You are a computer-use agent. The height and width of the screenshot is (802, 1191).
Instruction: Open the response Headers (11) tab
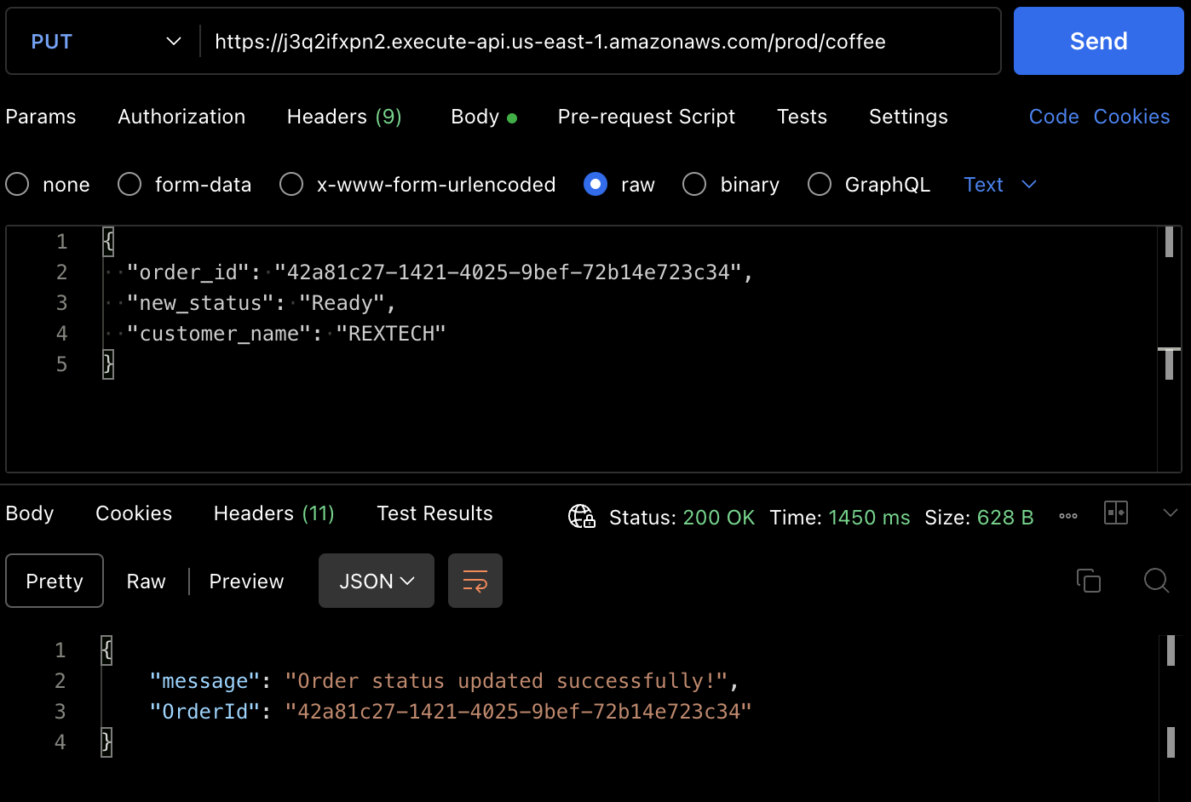(274, 513)
